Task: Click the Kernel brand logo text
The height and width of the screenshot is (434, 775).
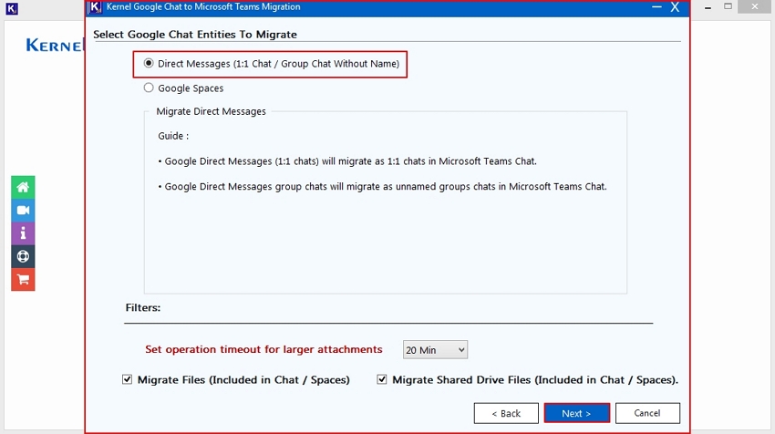Action: (x=55, y=46)
